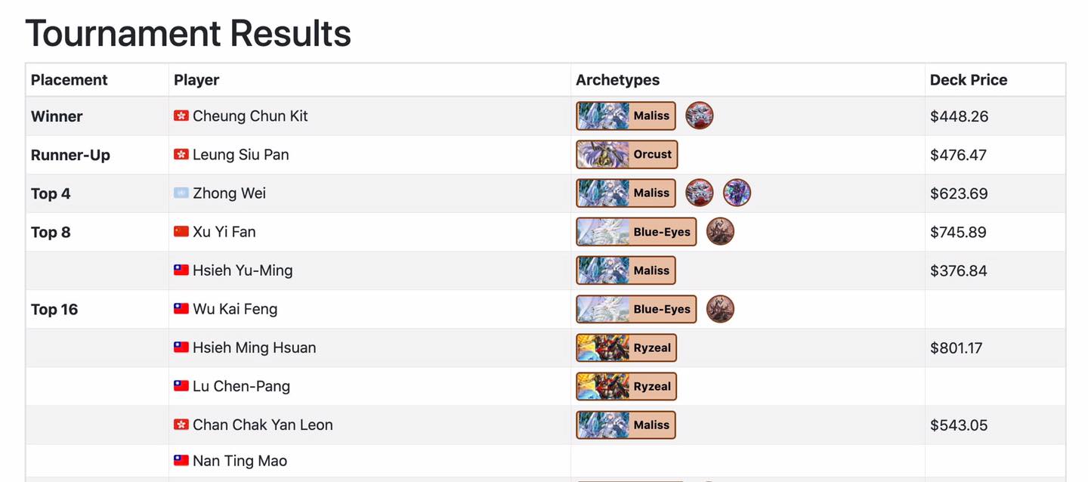
Task: Click the purple round icon in Zhong Wei's row
Action: pos(737,193)
